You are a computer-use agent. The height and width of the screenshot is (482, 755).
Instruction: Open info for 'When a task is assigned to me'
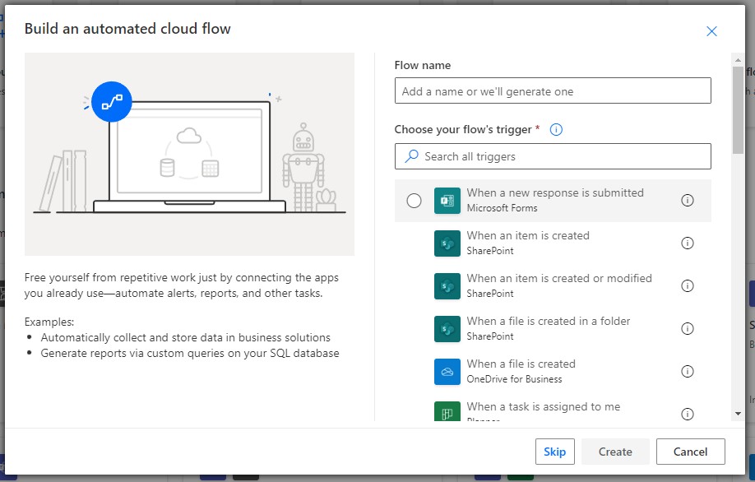687,414
